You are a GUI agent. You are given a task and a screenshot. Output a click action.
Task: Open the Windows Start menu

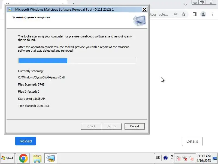(x=7, y=158)
